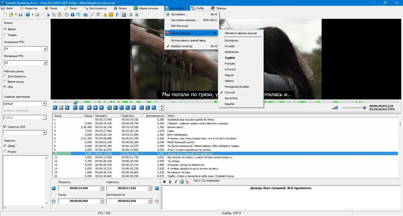
Task: Select Время конца radio button
Action: 5,81
